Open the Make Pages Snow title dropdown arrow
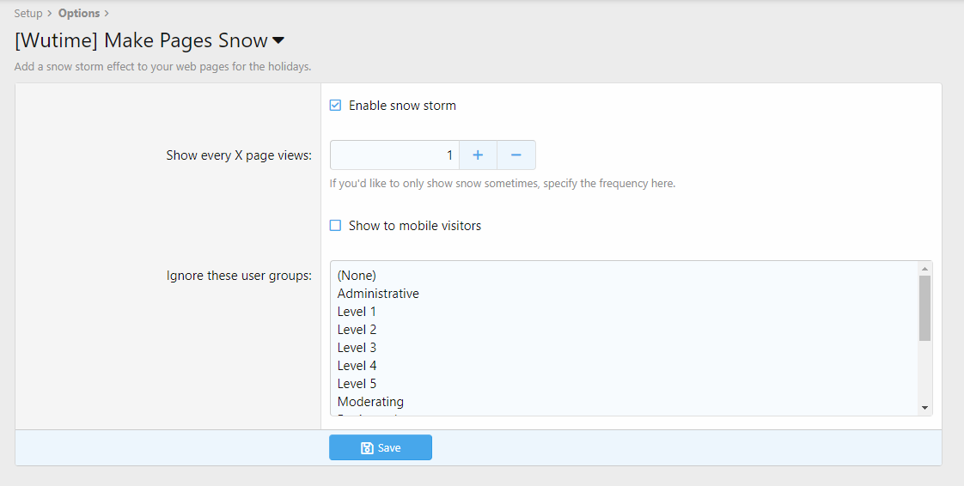The image size is (964, 486). pos(278,41)
